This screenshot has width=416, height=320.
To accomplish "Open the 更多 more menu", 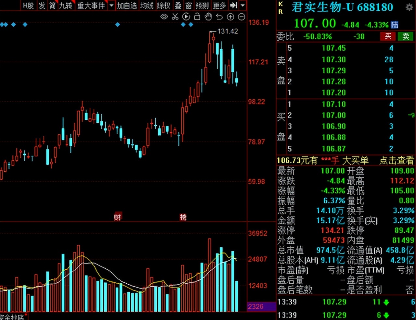I will [219, 6].
